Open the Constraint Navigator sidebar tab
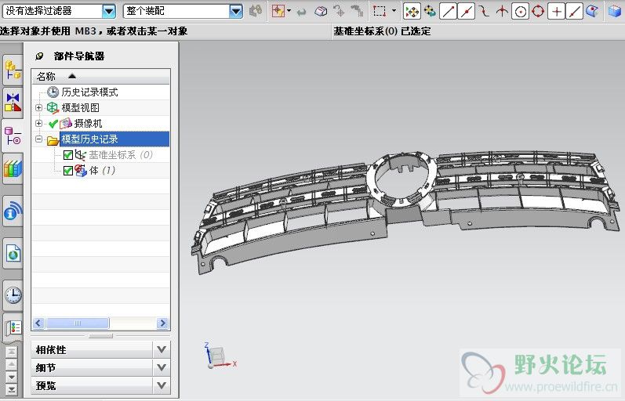The width and height of the screenshot is (625, 401). pos(13,102)
